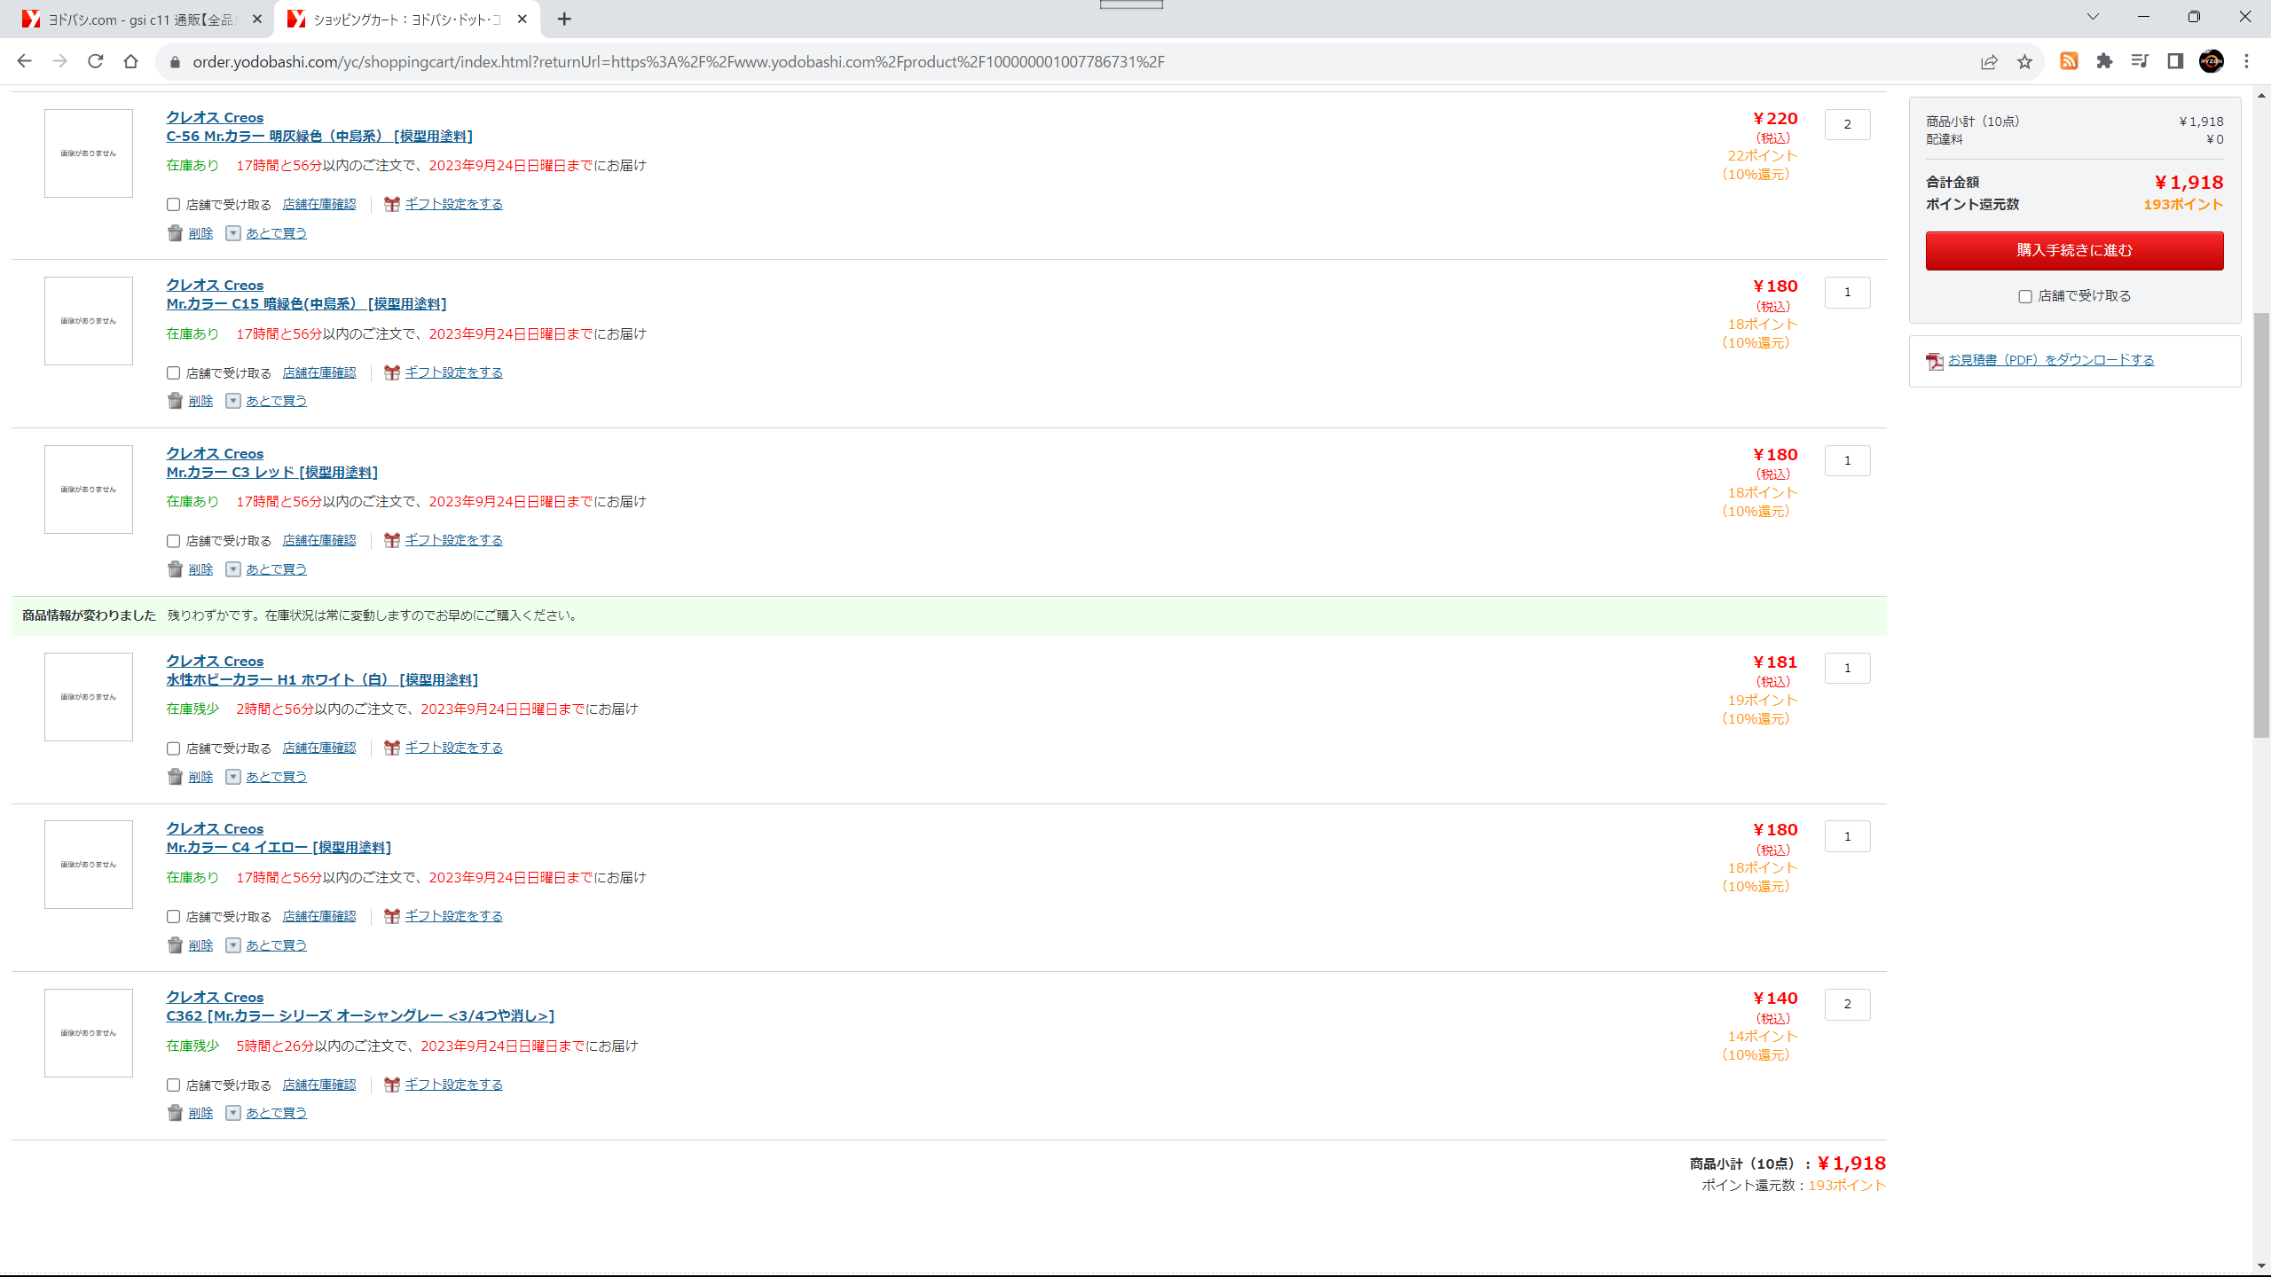Check store pickup for C-56 明灰緑色
2271x1277 pixels.
point(174,205)
